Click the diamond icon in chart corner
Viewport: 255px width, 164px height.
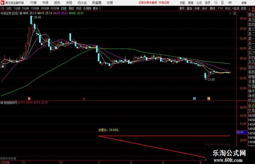coord(230,13)
